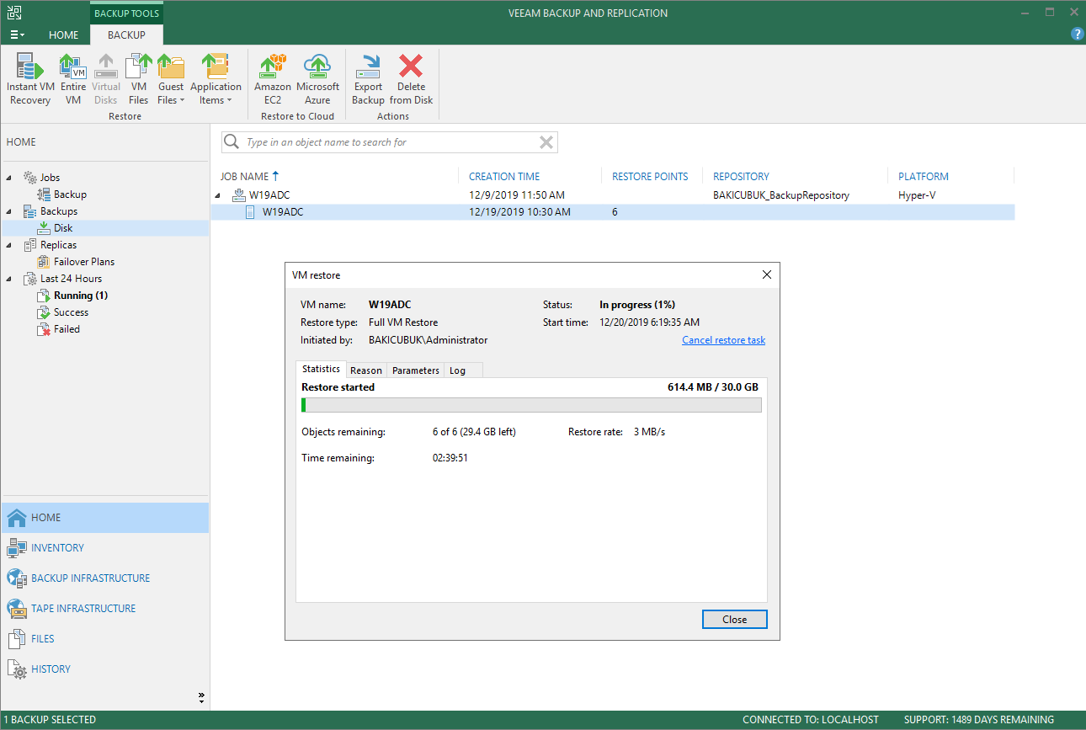Screen dimensions: 1086x730
Task: Click the time remaining value 02:39:51
Action: (x=450, y=458)
